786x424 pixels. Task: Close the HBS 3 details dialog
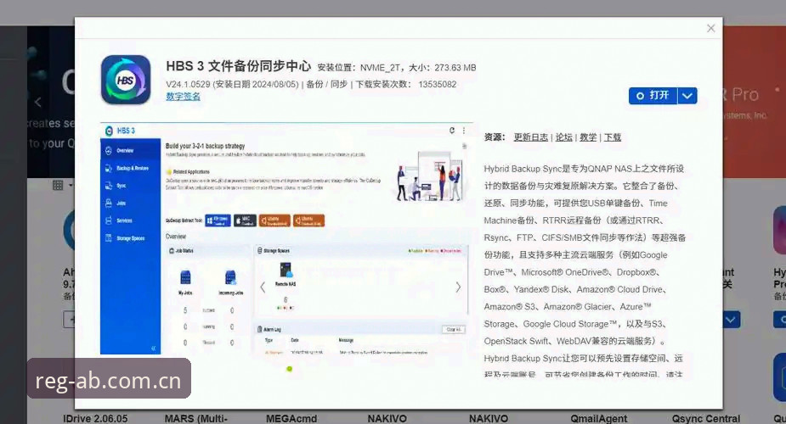pyautogui.click(x=711, y=29)
